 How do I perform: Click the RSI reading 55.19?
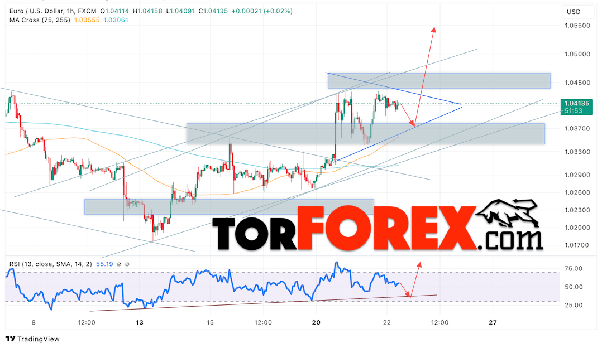point(104,264)
